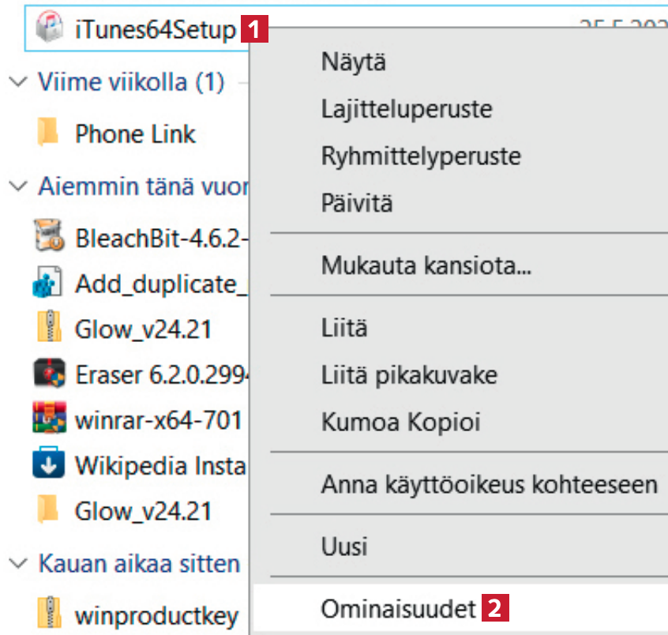Click the Phone Link folder icon
The height and width of the screenshot is (635, 668).
(x=49, y=133)
